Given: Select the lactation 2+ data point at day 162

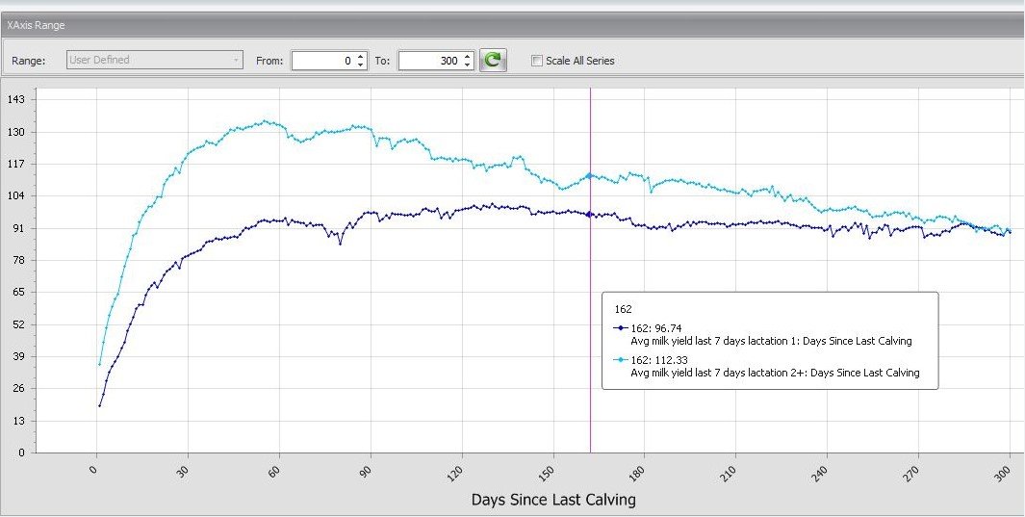Looking at the screenshot, I should 590,176.
